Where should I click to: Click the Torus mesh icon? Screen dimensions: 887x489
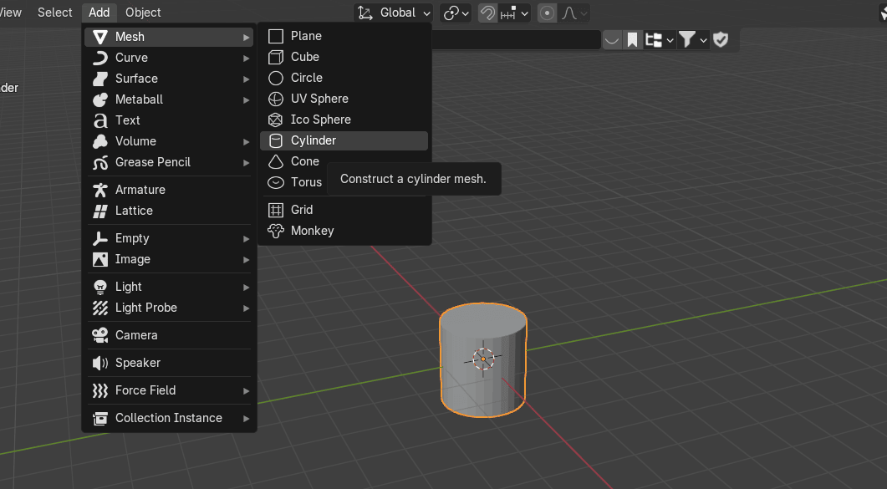click(276, 182)
